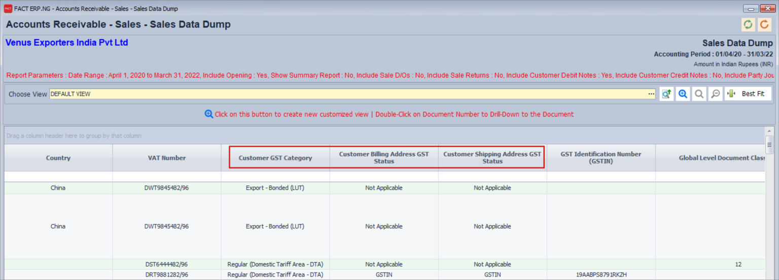779x280 pixels.
Task: Click the orange reload arrow icon
Action: (x=764, y=24)
